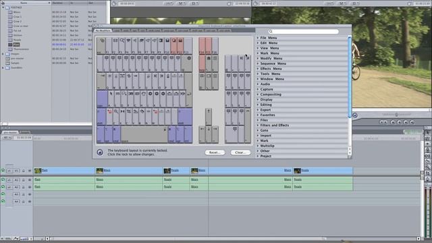Expand the Sequence Menu command group
The width and height of the screenshot is (432, 243).
point(258,63)
